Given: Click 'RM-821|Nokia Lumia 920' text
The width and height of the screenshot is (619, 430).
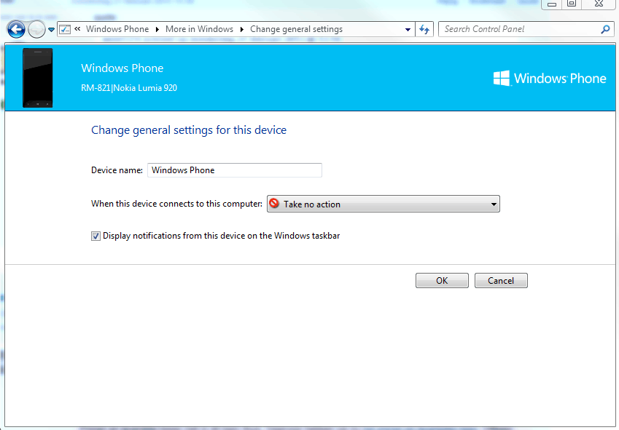Looking at the screenshot, I should (129, 88).
